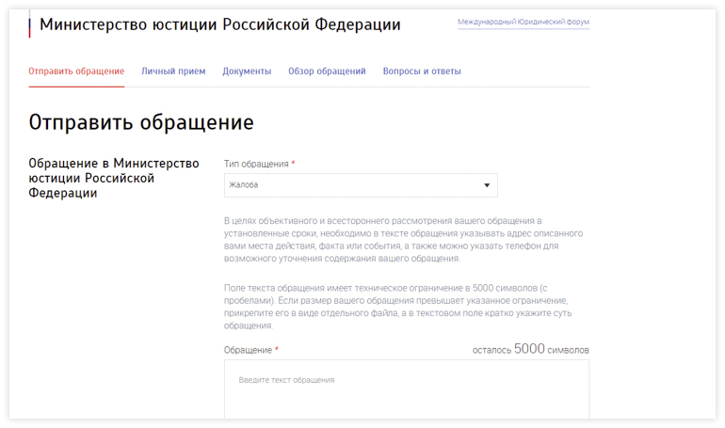
Task: Switch to the Личный прием tab
Action: pos(173,71)
